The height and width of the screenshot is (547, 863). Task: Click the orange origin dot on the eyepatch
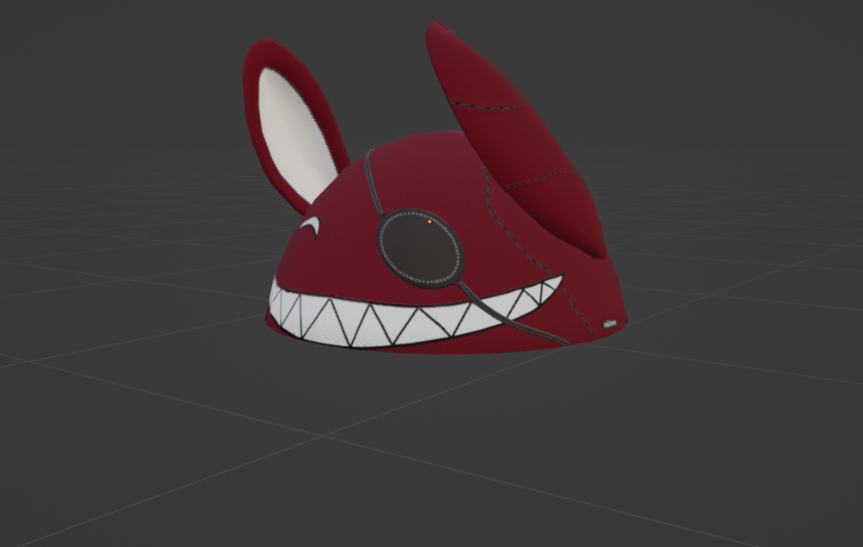[429, 222]
